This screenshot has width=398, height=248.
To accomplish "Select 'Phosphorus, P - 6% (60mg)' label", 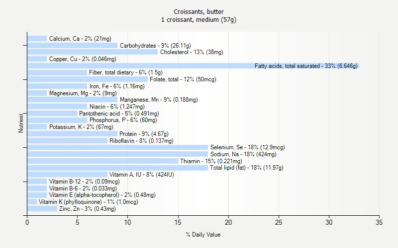I will pos(123,120).
